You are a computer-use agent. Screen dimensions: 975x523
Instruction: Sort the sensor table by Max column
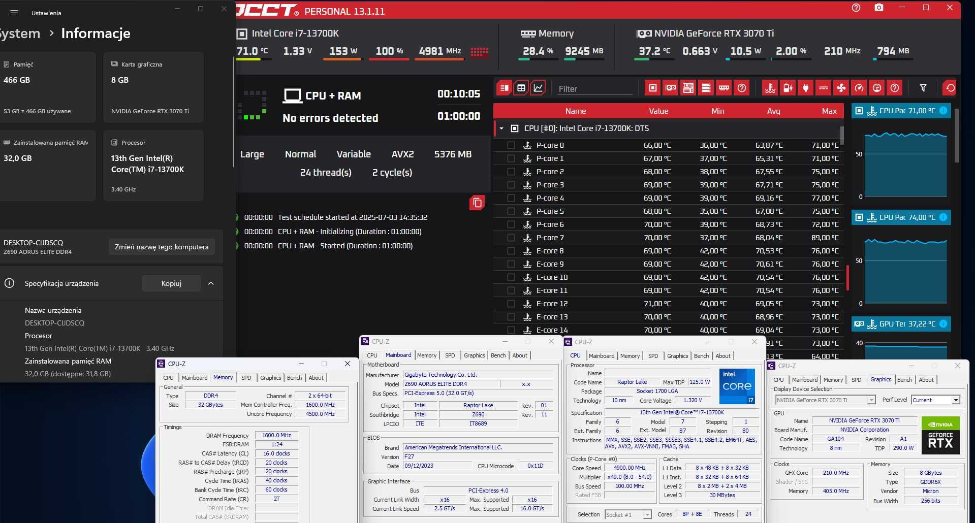829,111
